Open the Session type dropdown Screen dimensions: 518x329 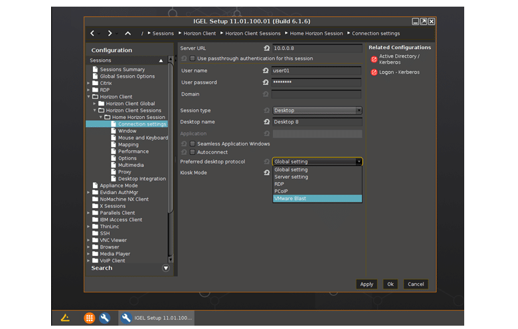[x=317, y=110]
